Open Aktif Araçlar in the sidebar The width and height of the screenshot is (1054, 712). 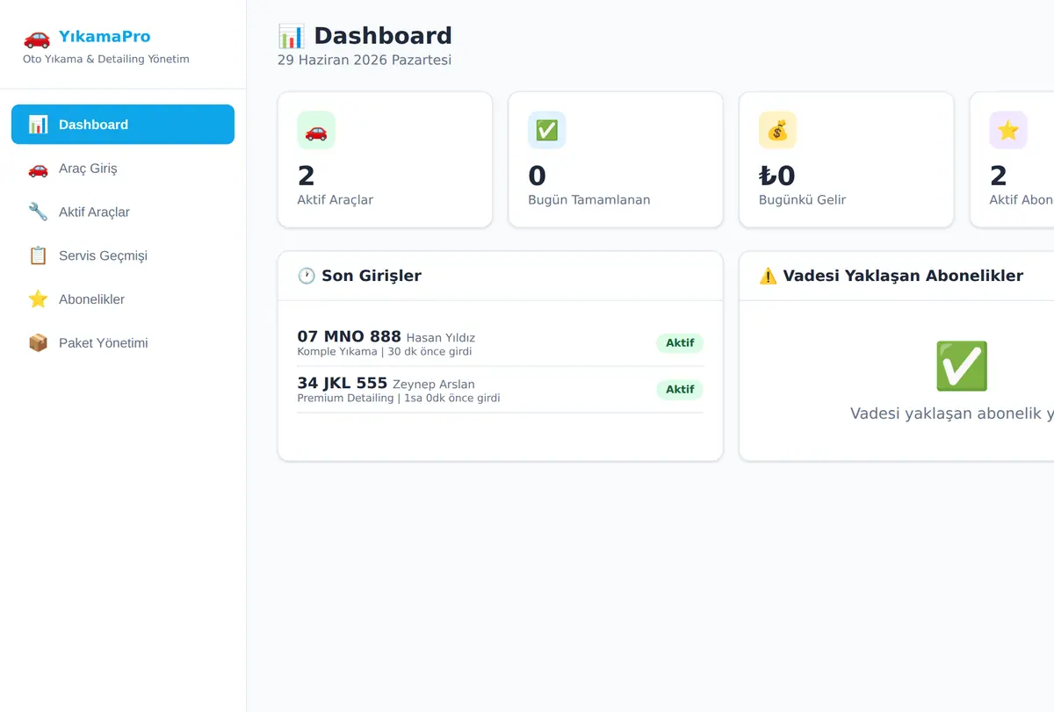click(123, 212)
